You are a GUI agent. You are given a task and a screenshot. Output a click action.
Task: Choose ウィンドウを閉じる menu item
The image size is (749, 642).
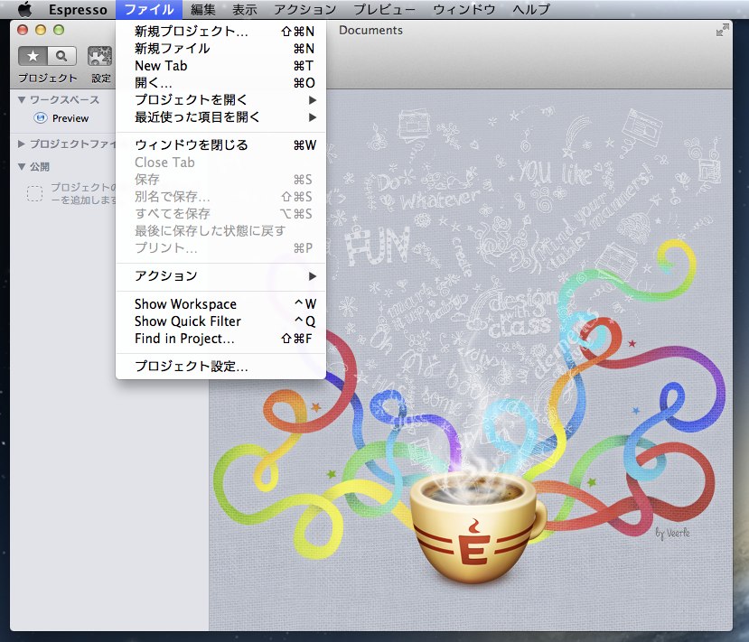click(220, 145)
